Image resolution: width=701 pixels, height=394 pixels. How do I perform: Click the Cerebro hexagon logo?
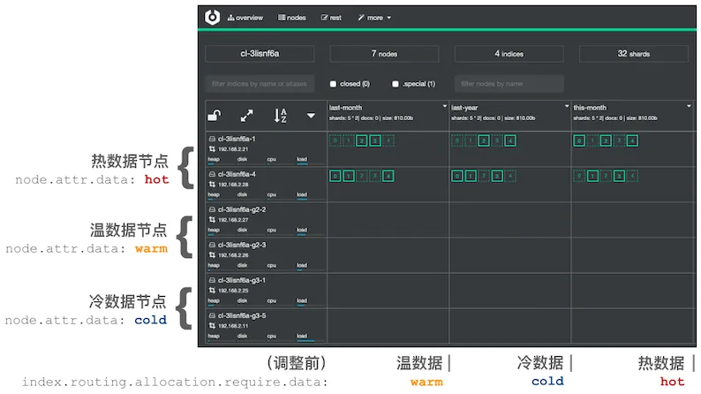[212, 17]
